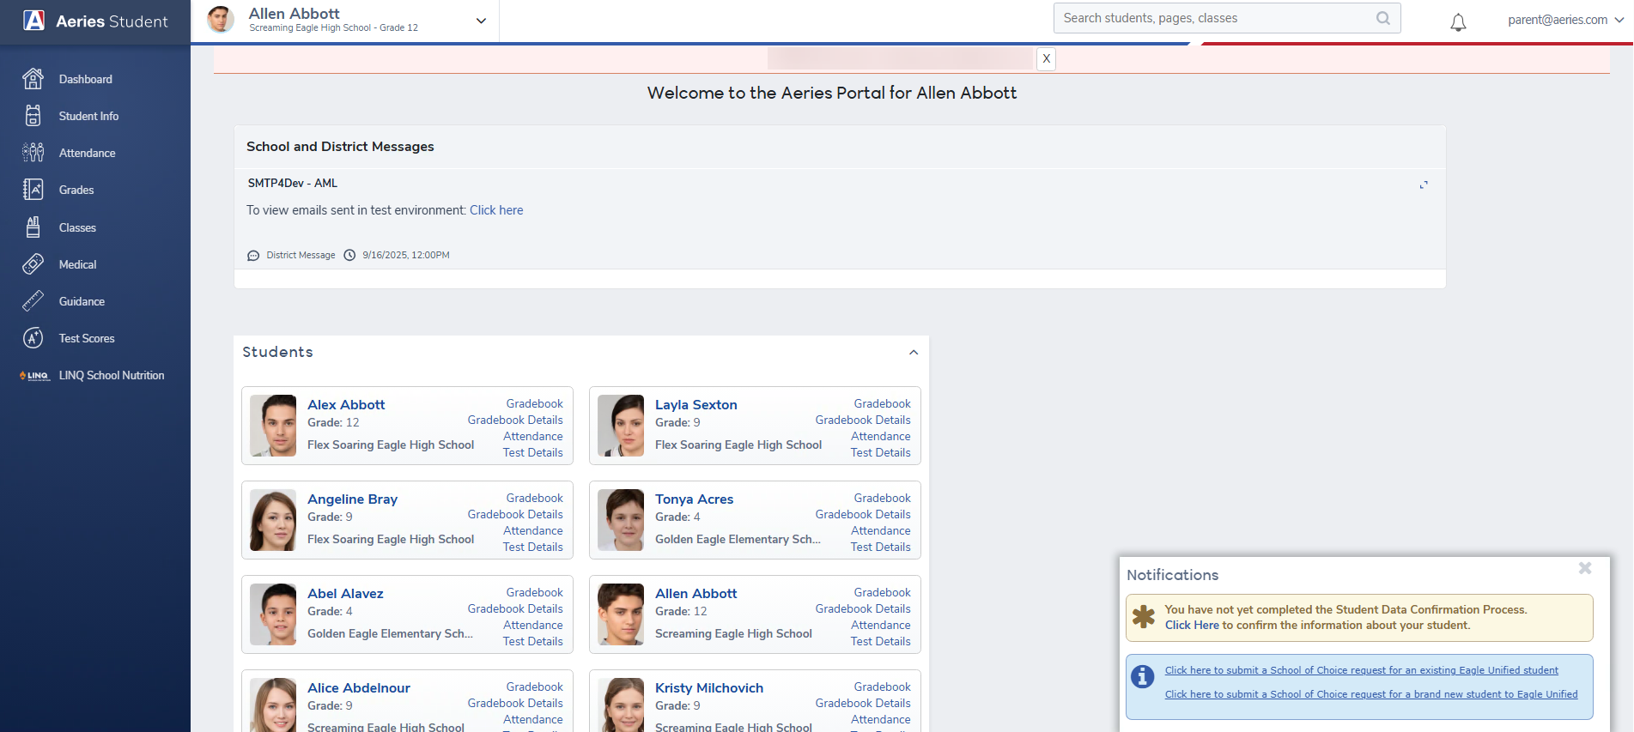The width and height of the screenshot is (1634, 732).
Task: Open Dashboard house icon in sidebar
Action: [33, 79]
